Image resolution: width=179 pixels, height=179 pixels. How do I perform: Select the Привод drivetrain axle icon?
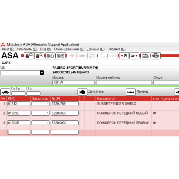point(131,92)
